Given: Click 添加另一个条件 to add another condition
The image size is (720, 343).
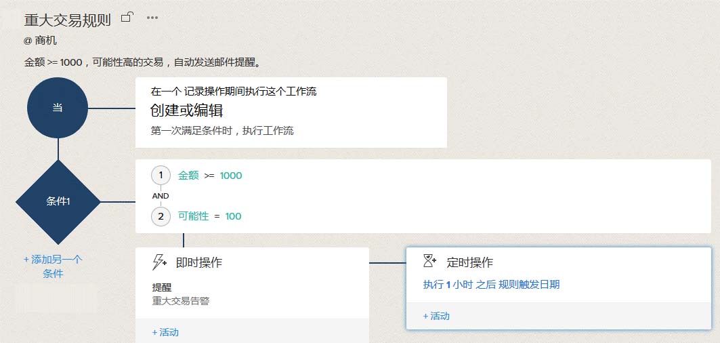Looking at the screenshot, I should [53, 266].
